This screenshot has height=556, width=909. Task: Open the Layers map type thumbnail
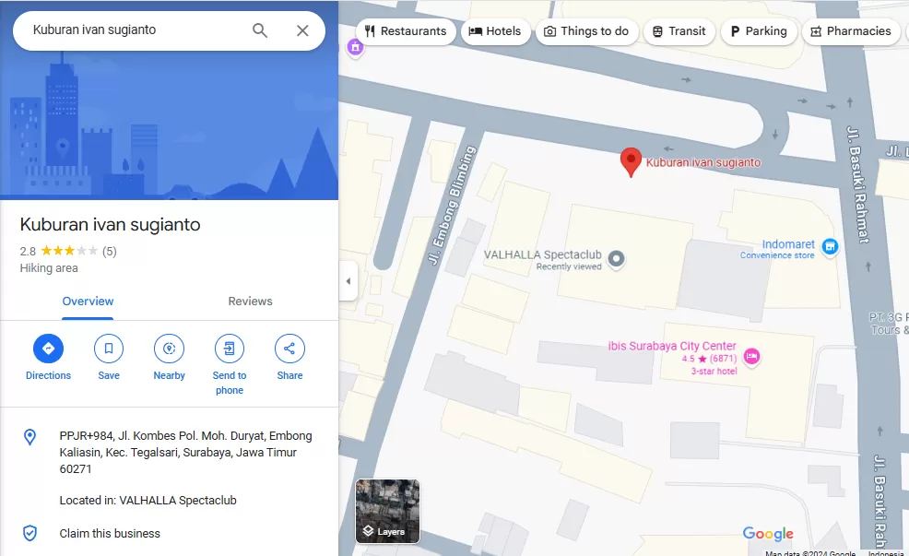pyautogui.click(x=387, y=511)
